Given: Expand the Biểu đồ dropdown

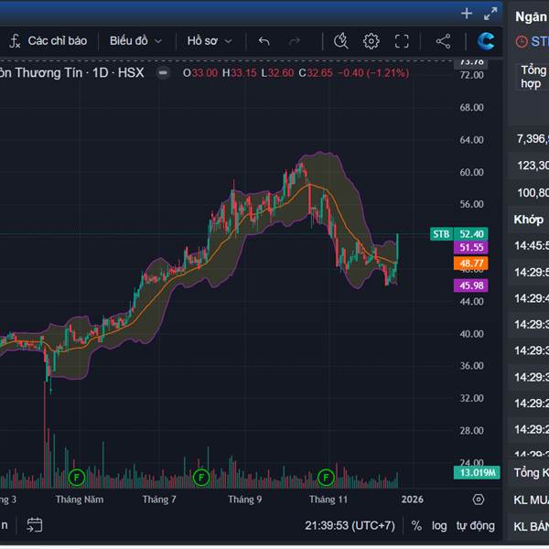Looking at the screenshot, I should coord(135,41).
